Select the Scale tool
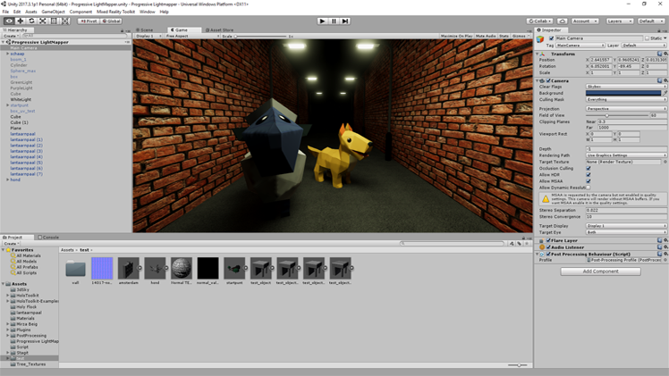The width and height of the screenshot is (669, 376). (42, 21)
